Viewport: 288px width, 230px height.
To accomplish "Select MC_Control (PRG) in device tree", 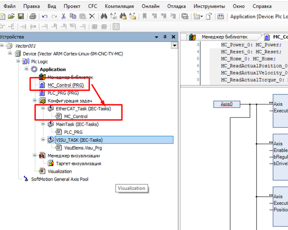I will (65, 85).
